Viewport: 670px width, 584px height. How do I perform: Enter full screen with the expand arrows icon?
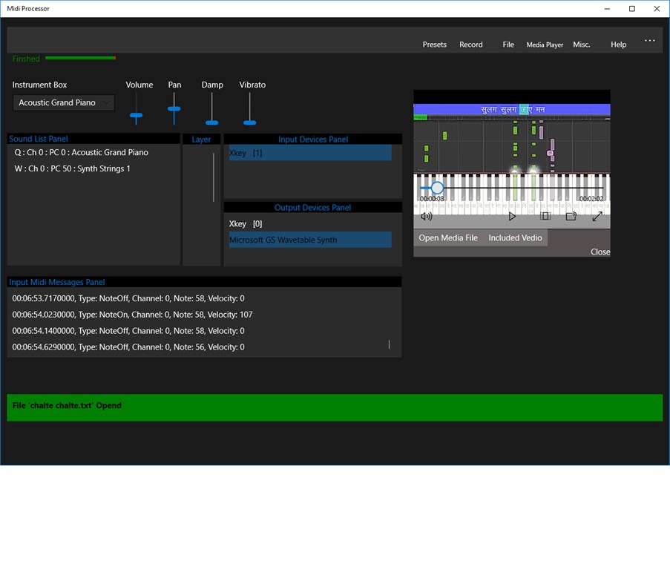click(x=597, y=215)
